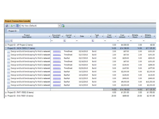This screenshot has width=159, height=119.
Task: Collapse the NICK-15003 project group
Action: click(6, 48)
